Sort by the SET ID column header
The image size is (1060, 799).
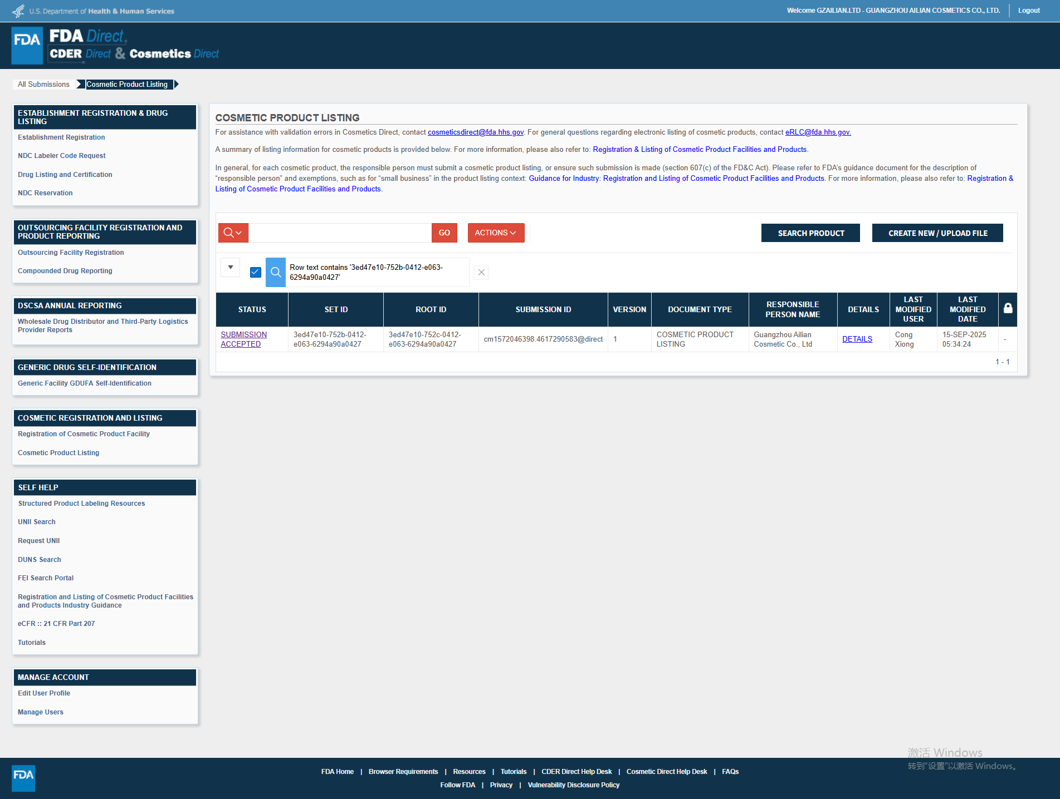(336, 309)
